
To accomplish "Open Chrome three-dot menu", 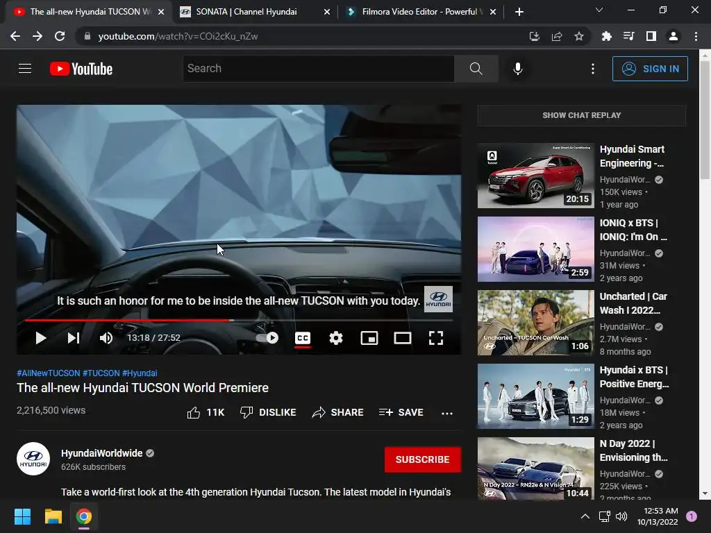I will click(696, 36).
